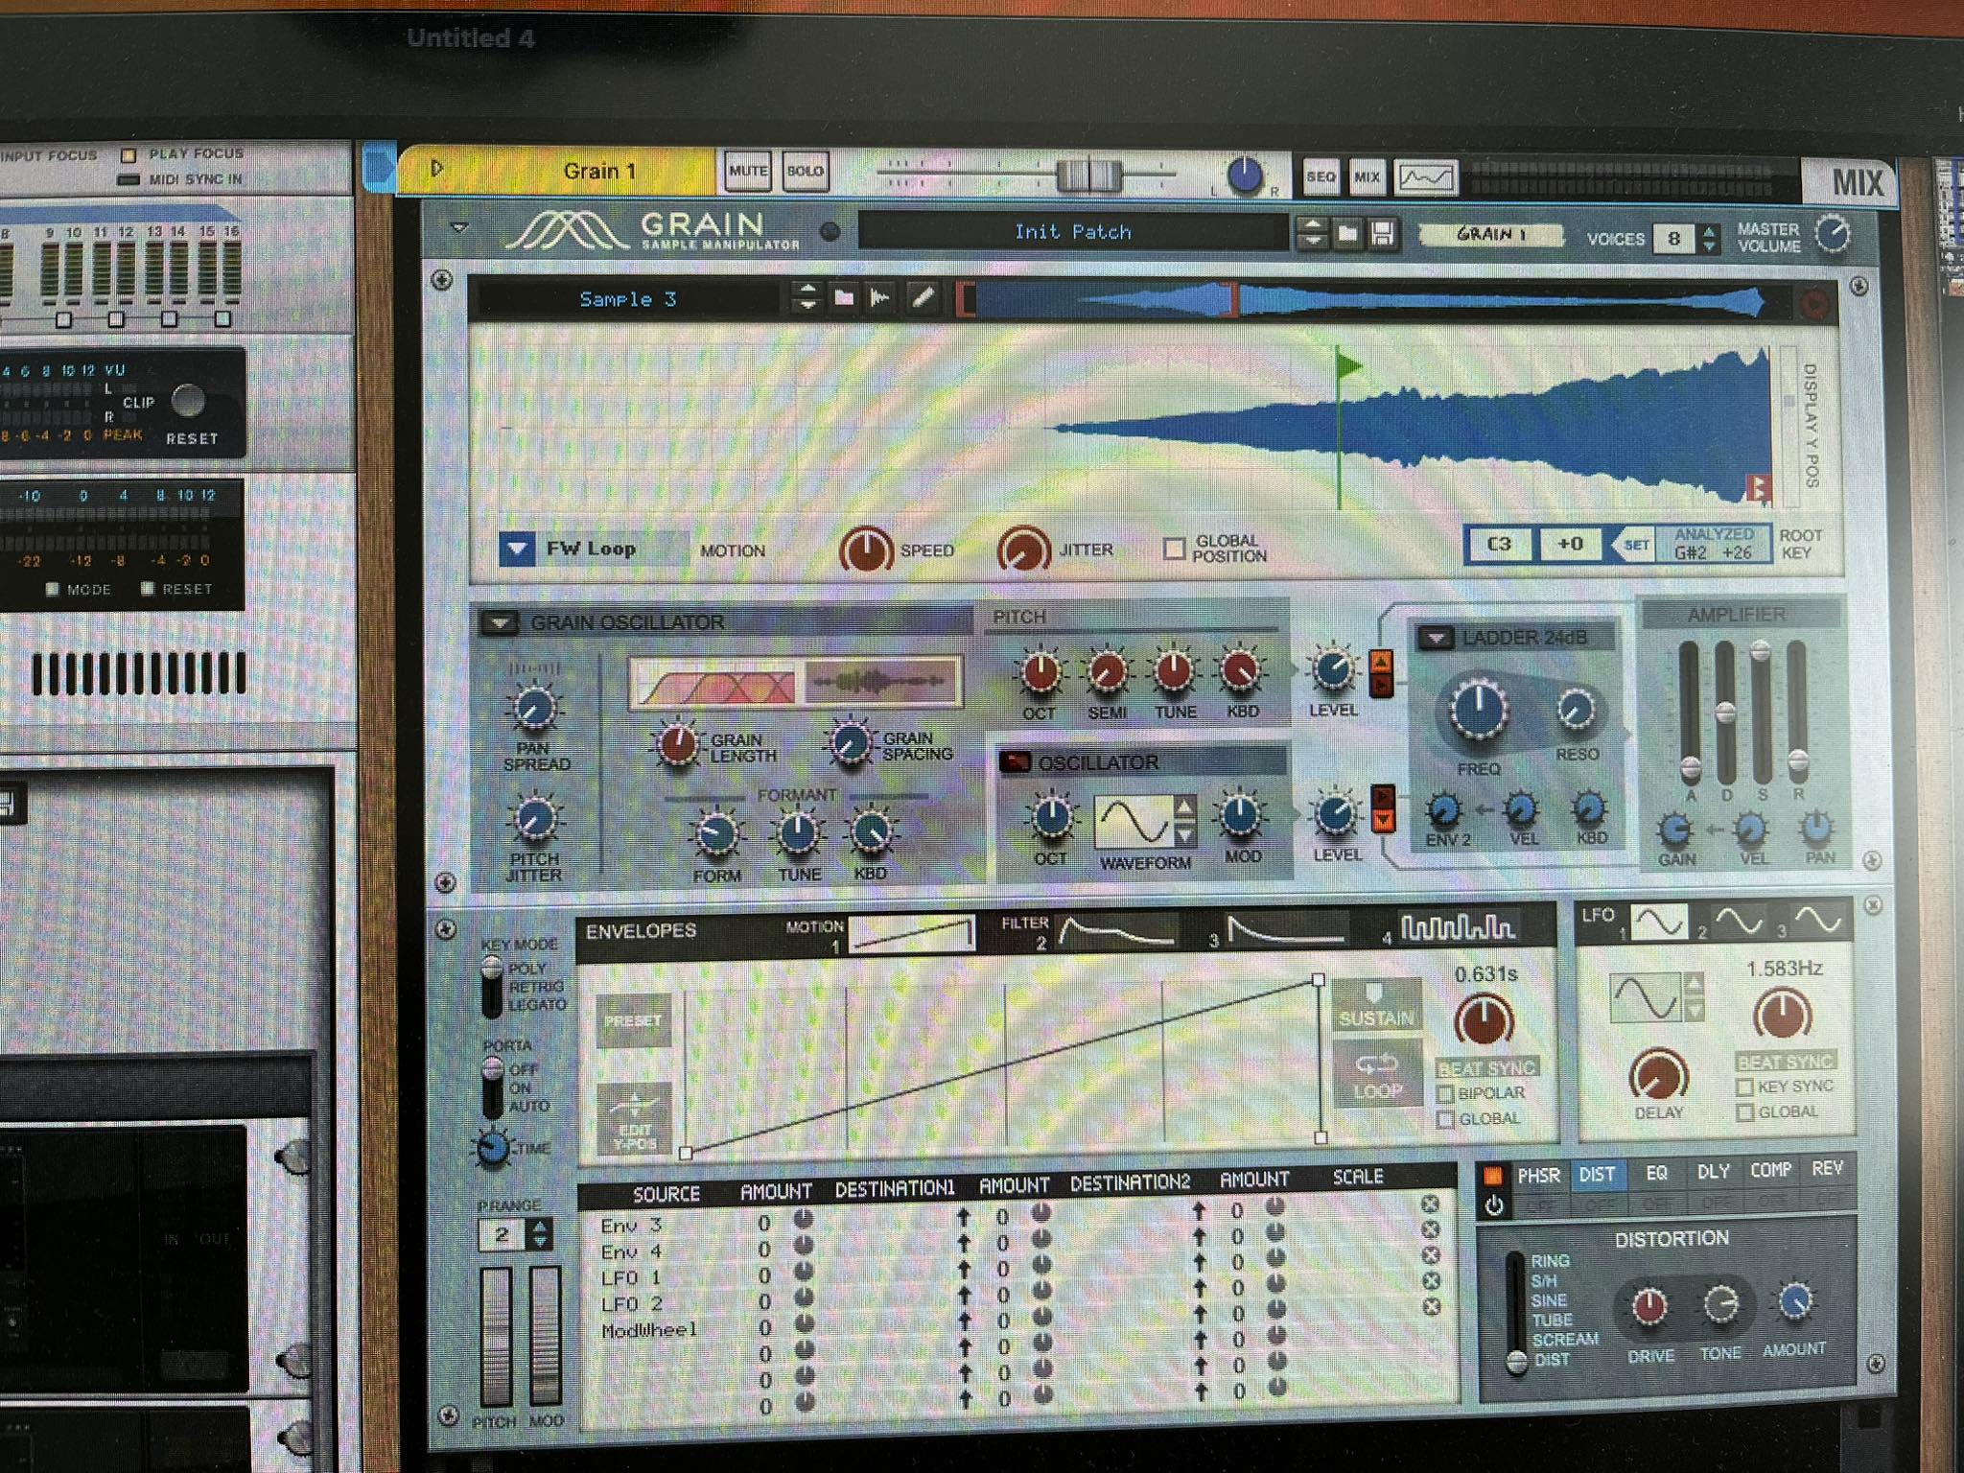Browse sample folder icon next to Sample 3
The height and width of the screenshot is (1473, 1964).
[844, 298]
